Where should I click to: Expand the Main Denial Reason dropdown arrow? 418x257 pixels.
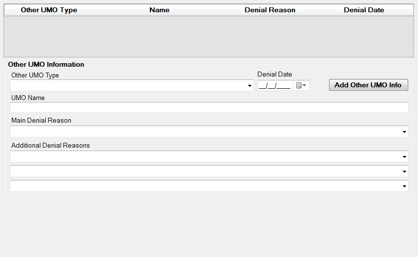404,132
